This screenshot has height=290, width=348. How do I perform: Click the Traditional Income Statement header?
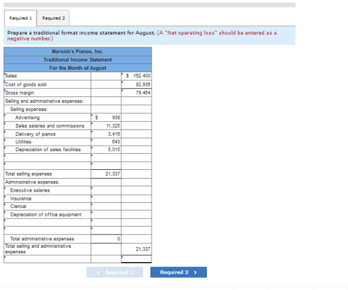pyautogui.click(x=78, y=60)
